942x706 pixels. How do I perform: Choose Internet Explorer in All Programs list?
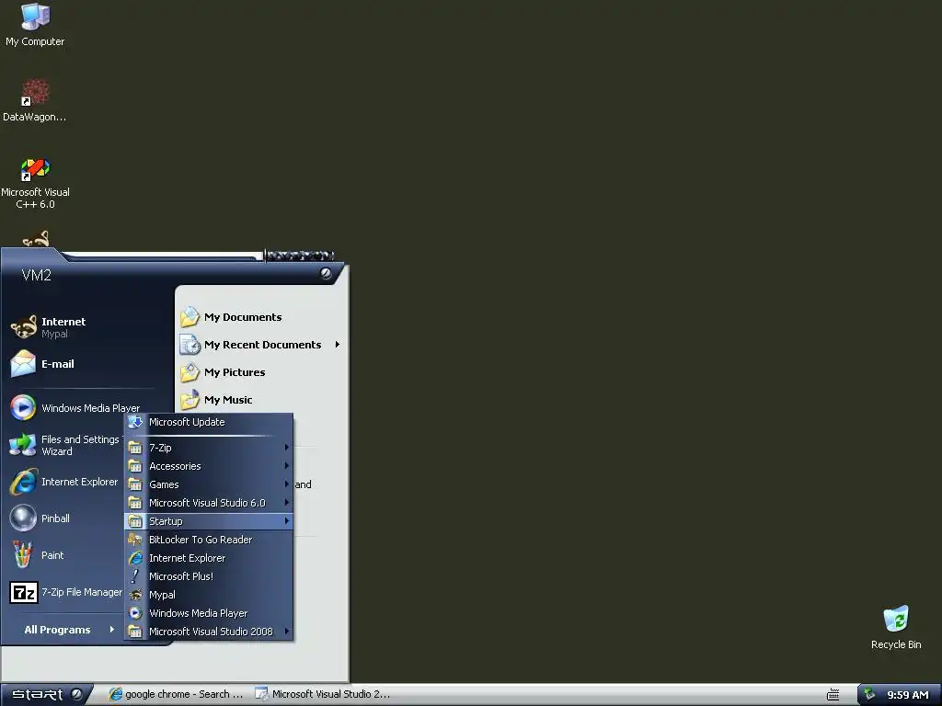(x=209, y=558)
